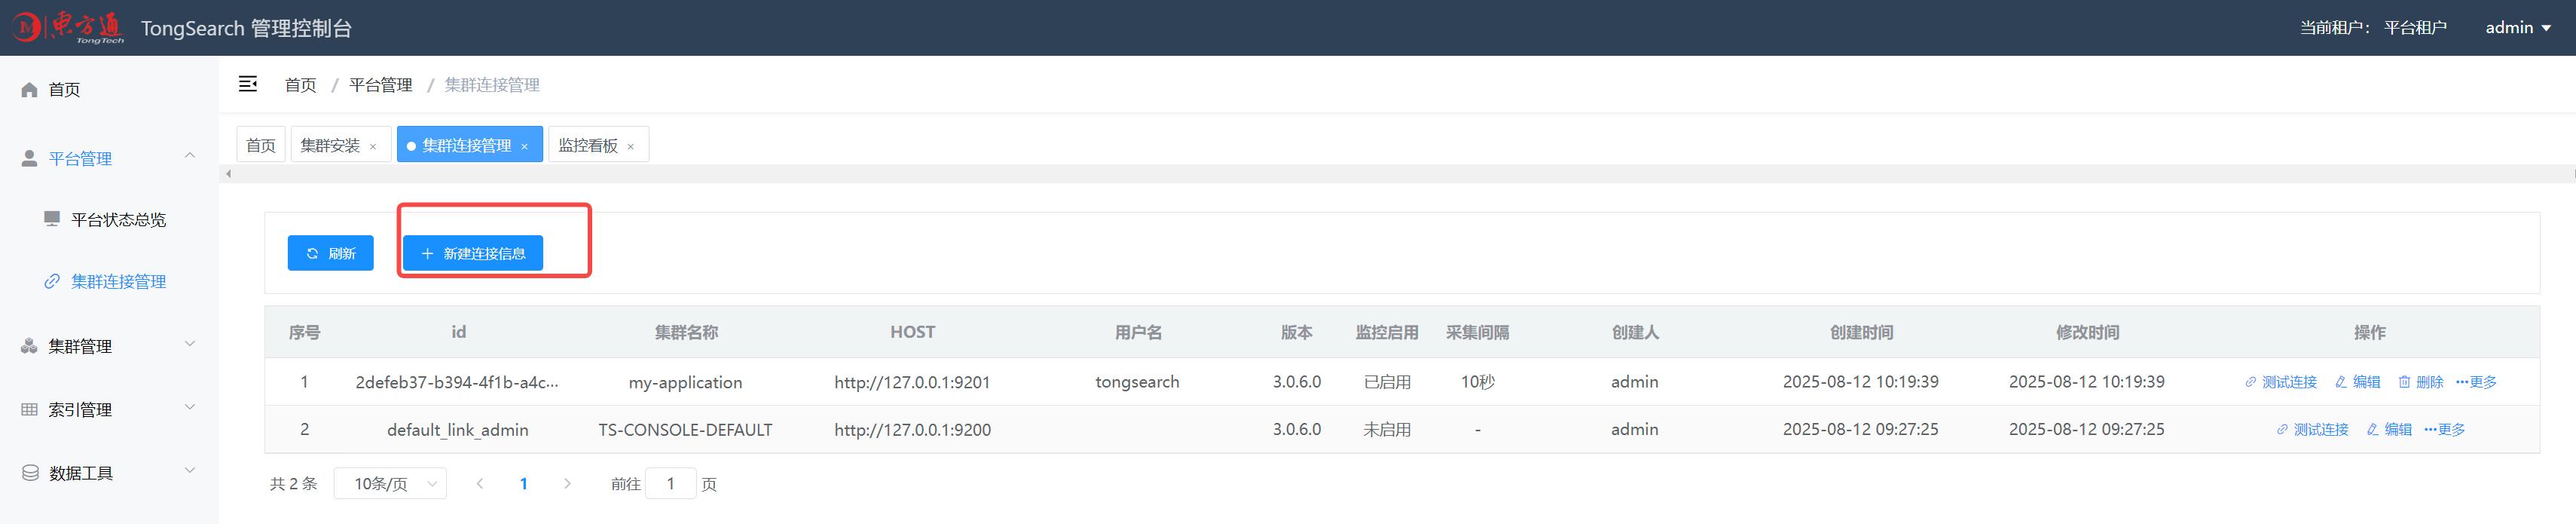Click the 平台租户 tenant label

[x=2415, y=28]
